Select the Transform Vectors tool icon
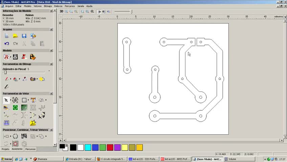This screenshot has width=287, height=162. click(15, 100)
